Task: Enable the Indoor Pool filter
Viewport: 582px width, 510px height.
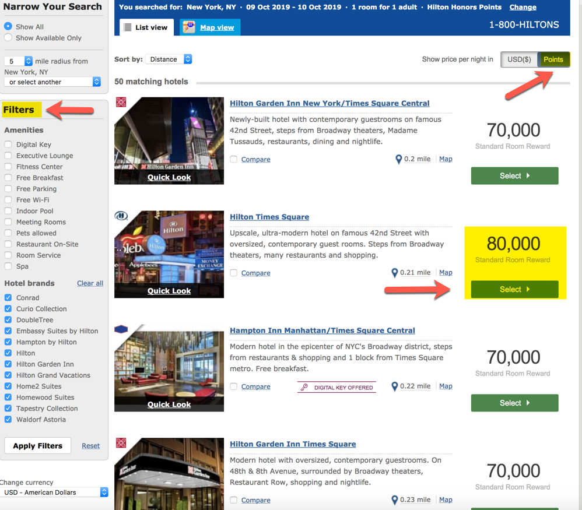Action: (8, 210)
